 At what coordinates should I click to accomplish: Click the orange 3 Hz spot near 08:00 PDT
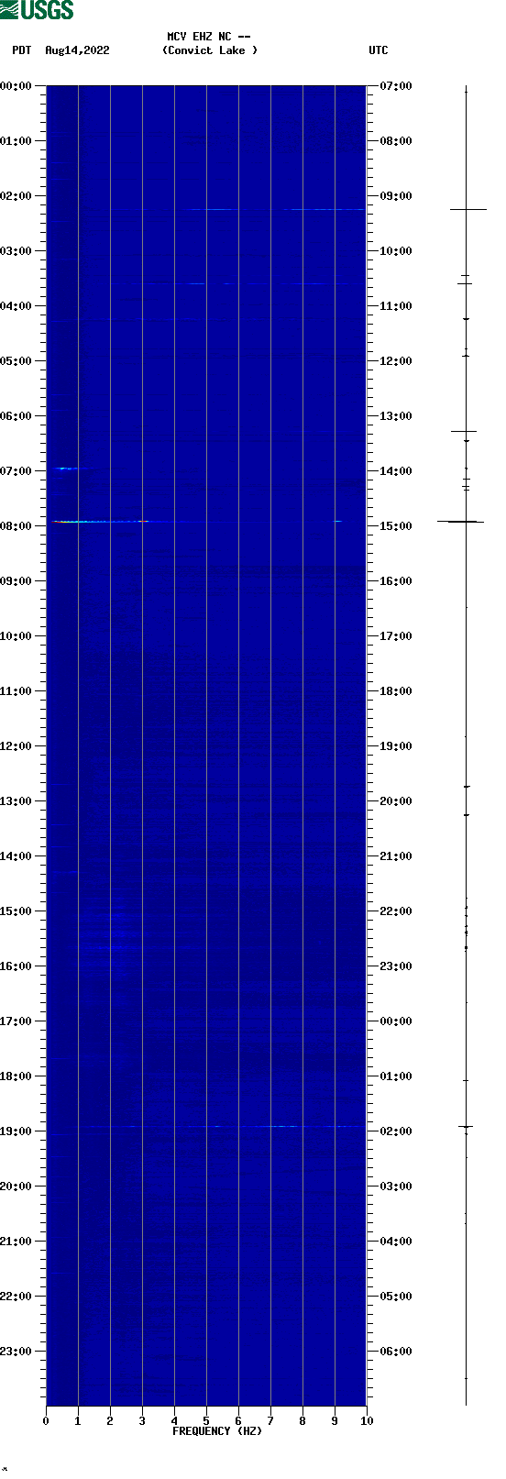click(x=143, y=521)
